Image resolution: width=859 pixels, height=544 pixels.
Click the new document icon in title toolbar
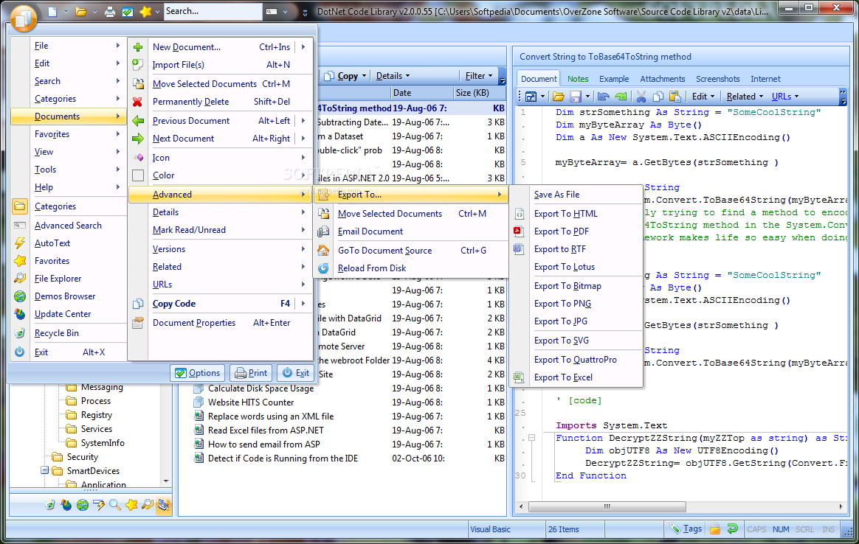[52, 12]
